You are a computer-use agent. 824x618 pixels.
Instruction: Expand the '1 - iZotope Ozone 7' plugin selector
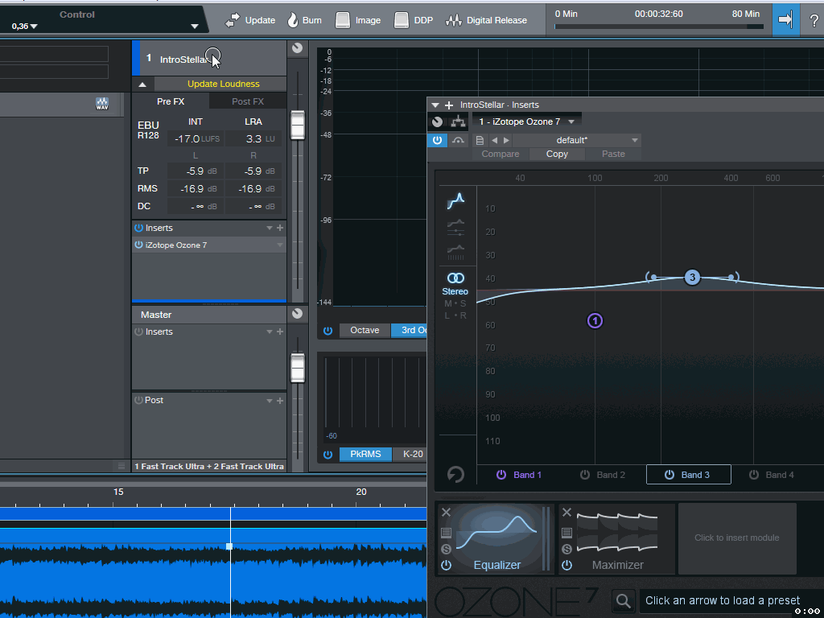(x=571, y=122)
